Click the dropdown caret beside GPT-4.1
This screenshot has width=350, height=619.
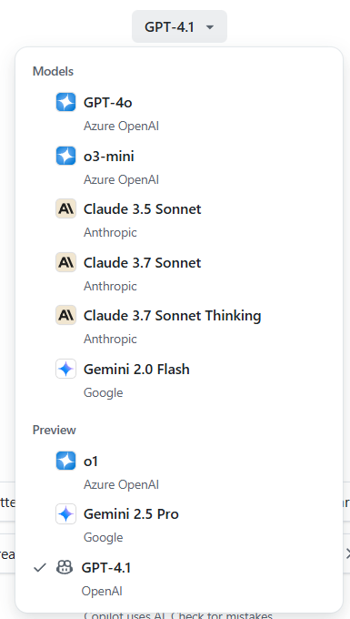(x=210, y=27)
